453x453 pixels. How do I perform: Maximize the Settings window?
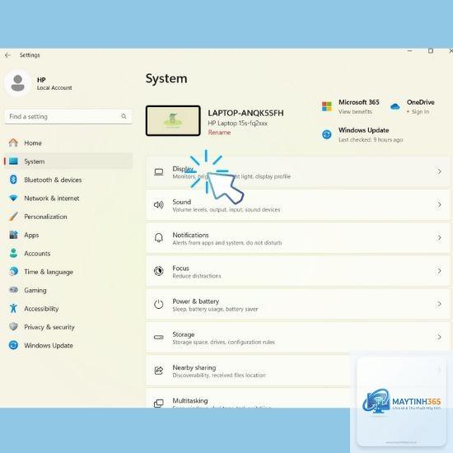tap(431, 51)
